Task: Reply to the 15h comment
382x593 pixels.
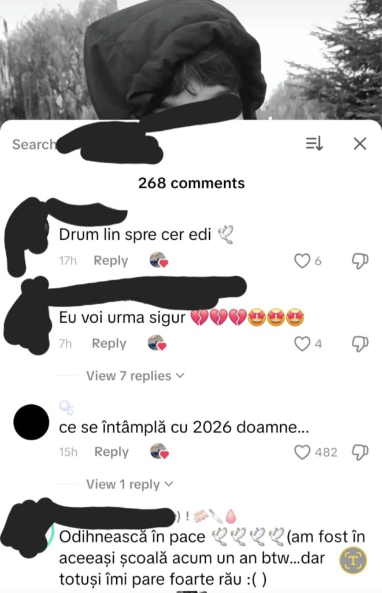Action: [112, 452]
